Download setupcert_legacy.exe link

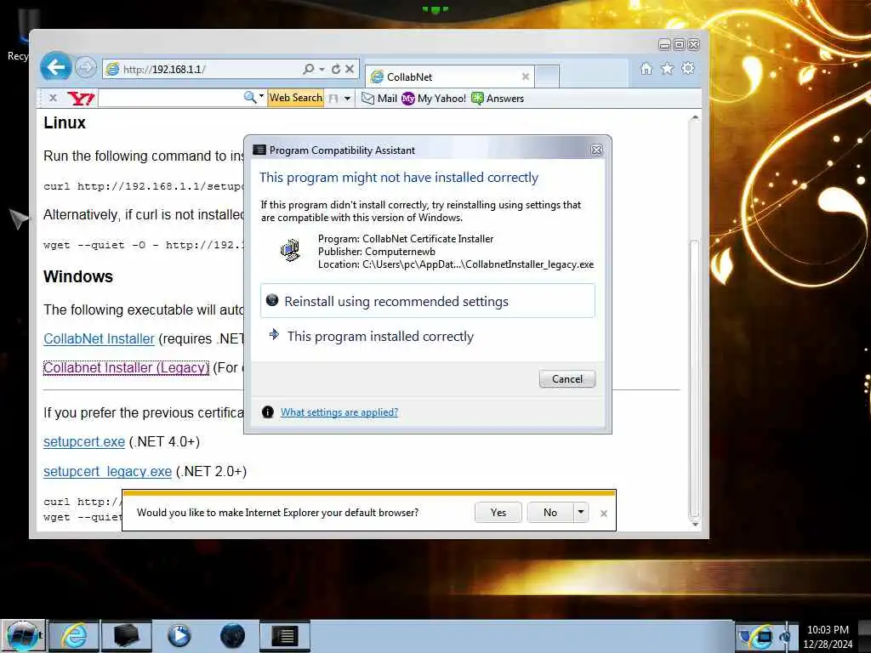coord(107,471)
